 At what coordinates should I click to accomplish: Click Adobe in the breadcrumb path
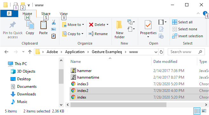[52, 52]
